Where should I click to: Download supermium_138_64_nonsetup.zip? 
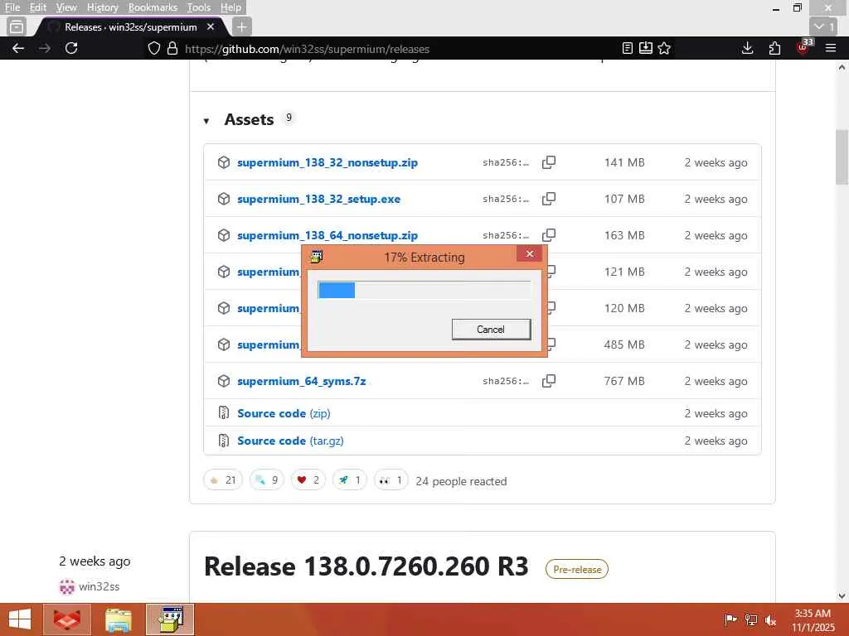[x=327, y=234]
